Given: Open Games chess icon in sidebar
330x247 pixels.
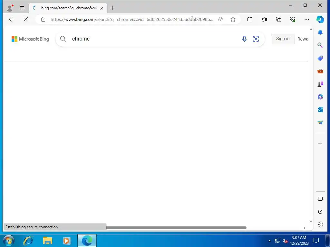Looking at the screenshot, I should (x=320, y=84).
